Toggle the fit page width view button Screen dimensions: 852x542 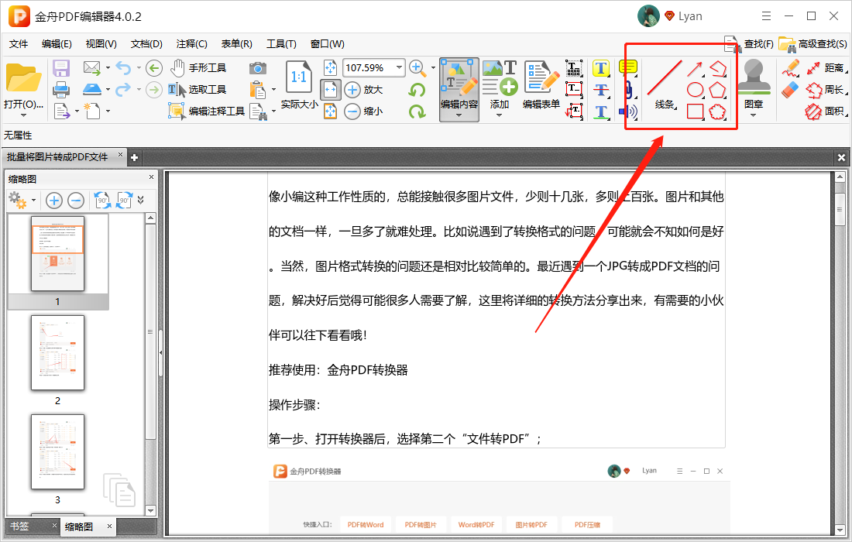[x=331, y=90]
